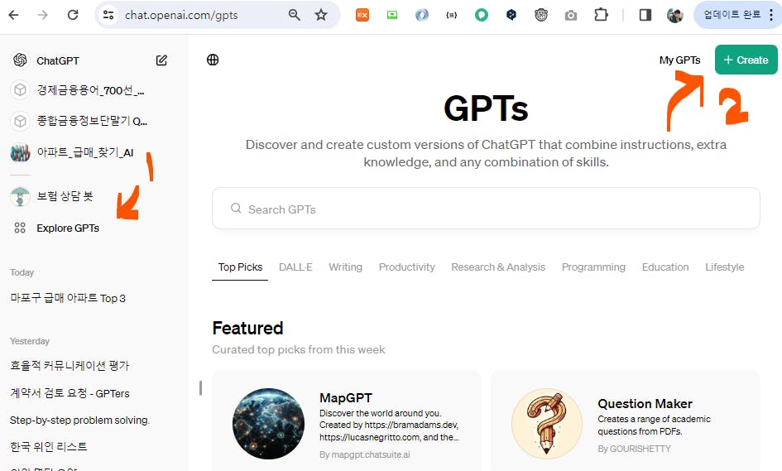Open the curly braces extension icon
Screen dimensions: 782x471
coord(451,15)
